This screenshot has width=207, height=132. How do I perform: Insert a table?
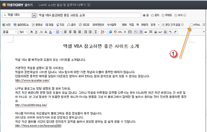pyautogui.click(x=130, y=32)
